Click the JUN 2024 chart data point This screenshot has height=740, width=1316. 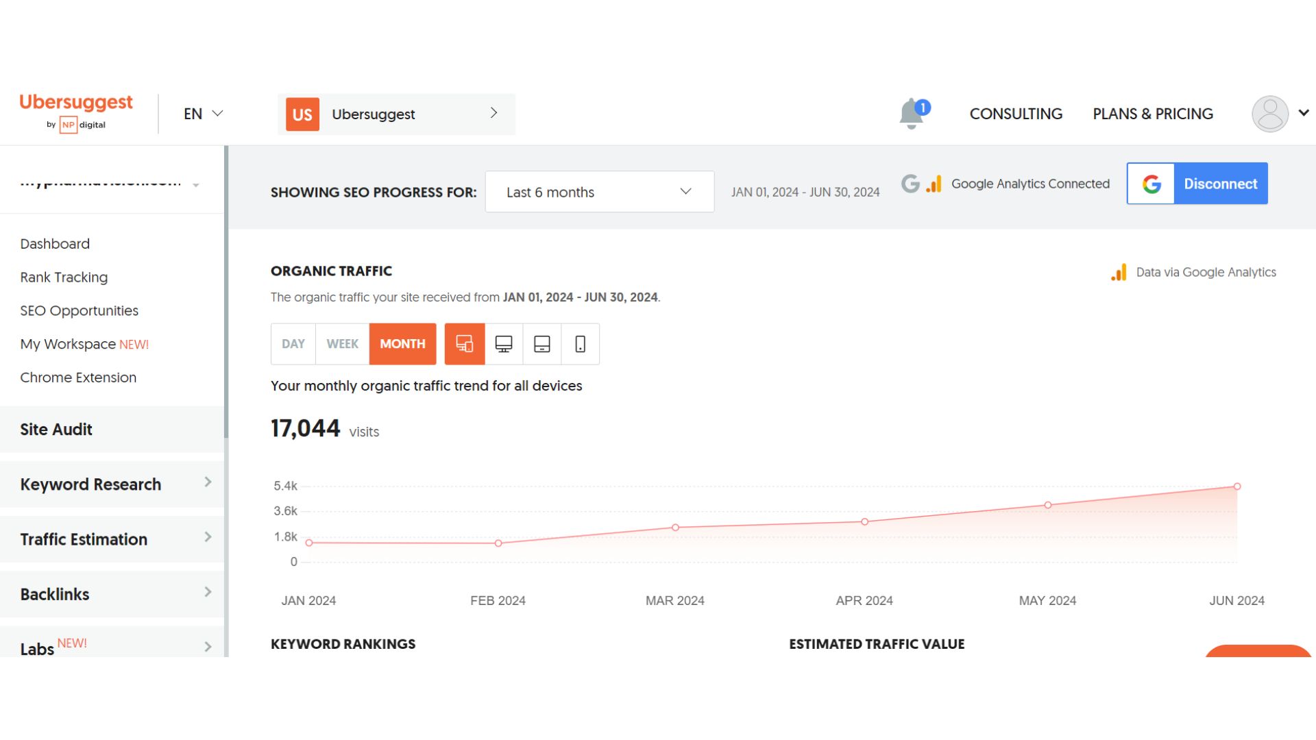(1237, 486)
